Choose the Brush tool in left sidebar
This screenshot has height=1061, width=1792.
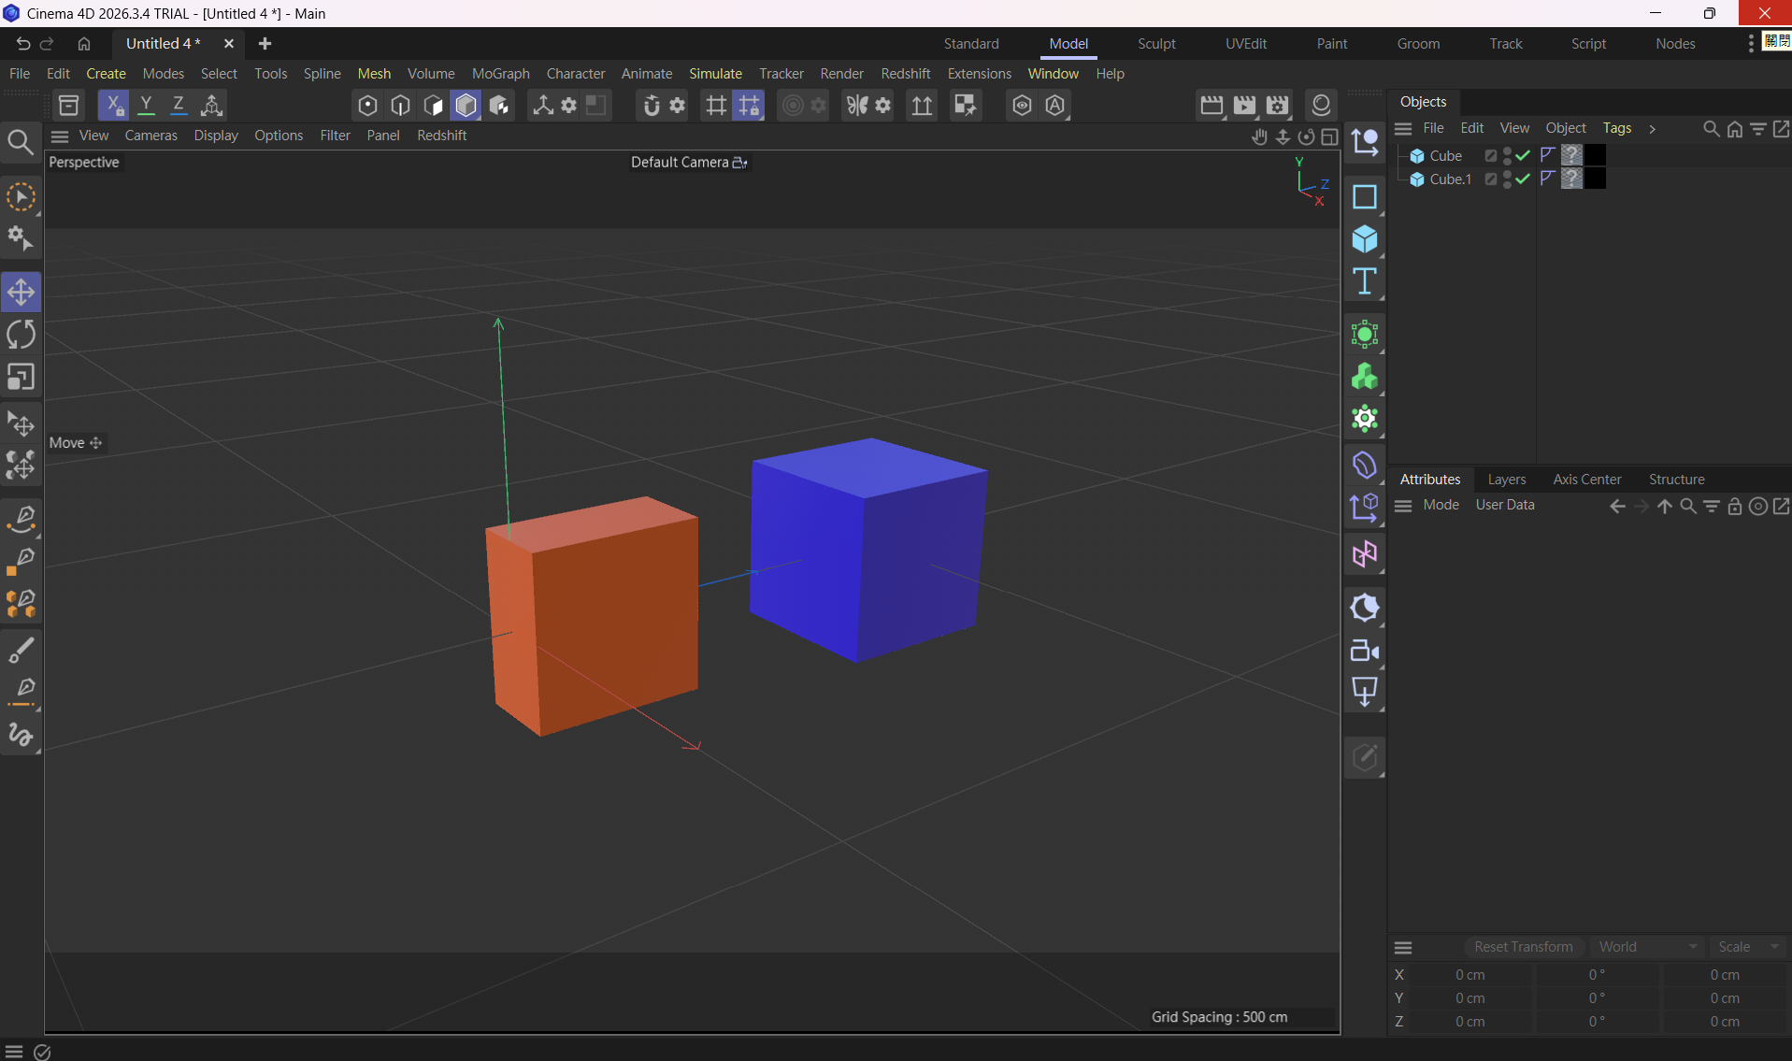(21, 650)
